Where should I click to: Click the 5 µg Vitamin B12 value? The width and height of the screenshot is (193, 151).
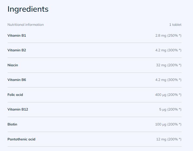163,109
